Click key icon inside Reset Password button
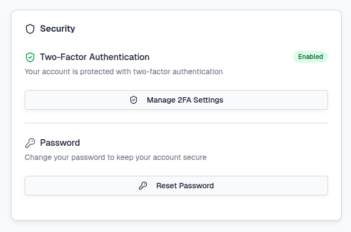The height and width of the screenshot is (232, 351). pyautogui.click(x=143, y=186)
